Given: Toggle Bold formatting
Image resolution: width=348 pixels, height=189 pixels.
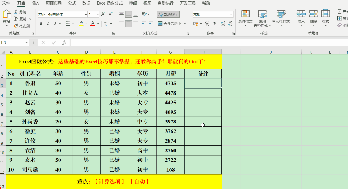Looking at the screenshot, I should click(41, 23).
